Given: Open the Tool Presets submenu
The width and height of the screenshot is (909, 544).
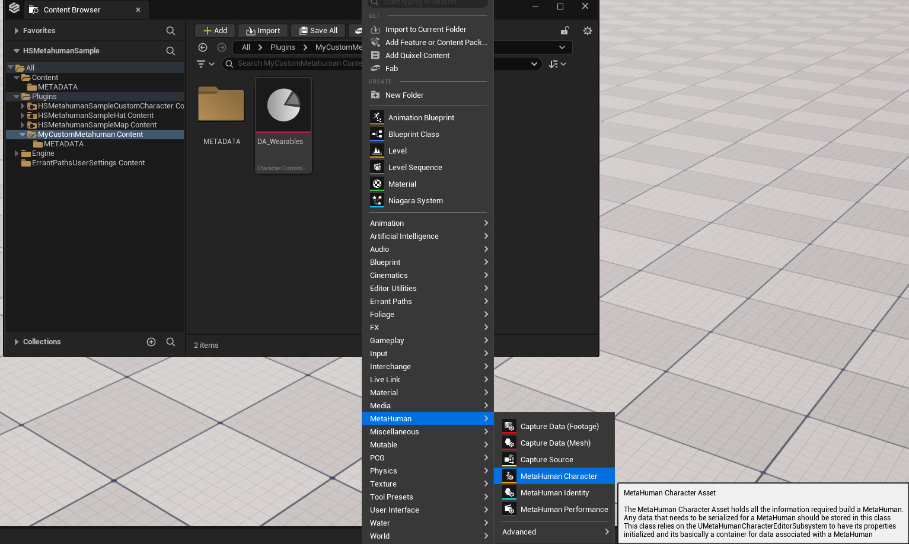Looking at the screenshot, I should point(428,497).
